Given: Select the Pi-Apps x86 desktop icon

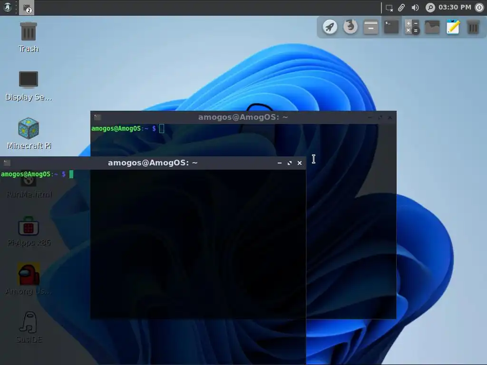Looking at the screenshot, I should [x=29, y=231].
